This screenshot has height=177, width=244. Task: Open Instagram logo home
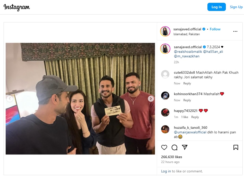point(17,7)
